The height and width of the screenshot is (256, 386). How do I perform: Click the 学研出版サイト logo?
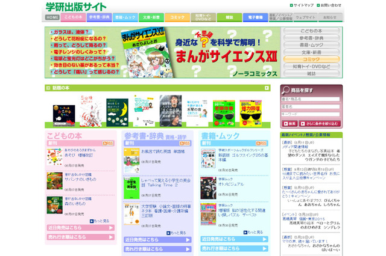click(x=76, y=7)
